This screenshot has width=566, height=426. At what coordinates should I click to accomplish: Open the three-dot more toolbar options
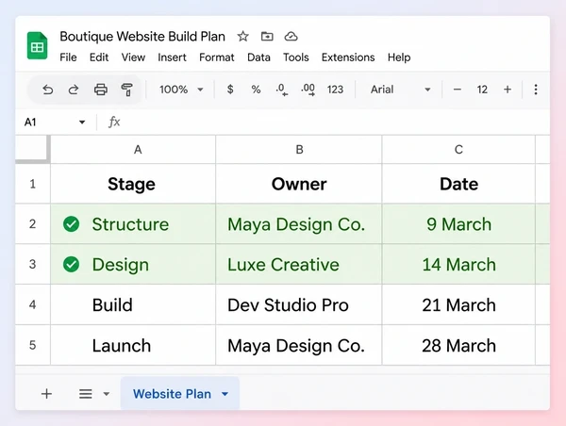[536, 90]
